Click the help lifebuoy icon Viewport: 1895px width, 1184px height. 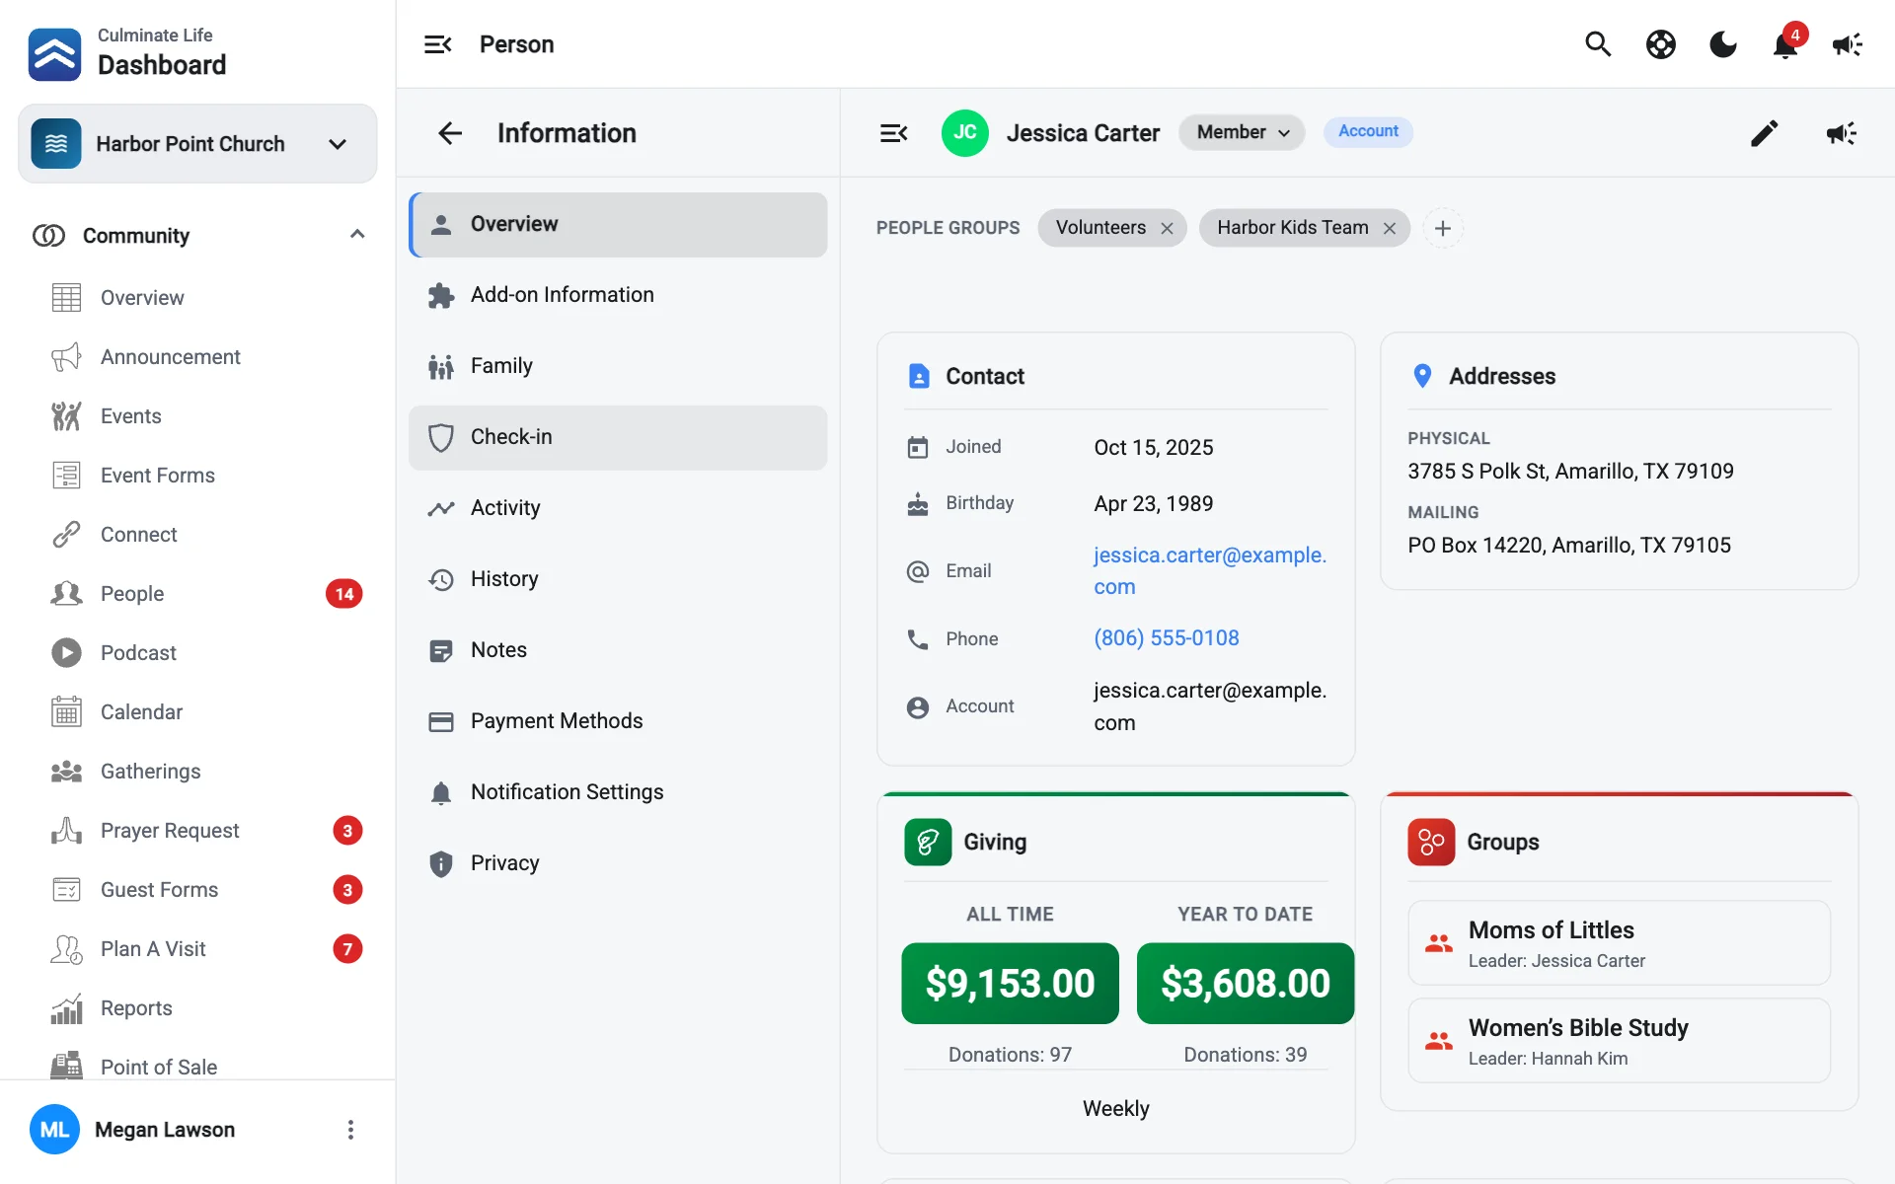[x=1661, y=44]
